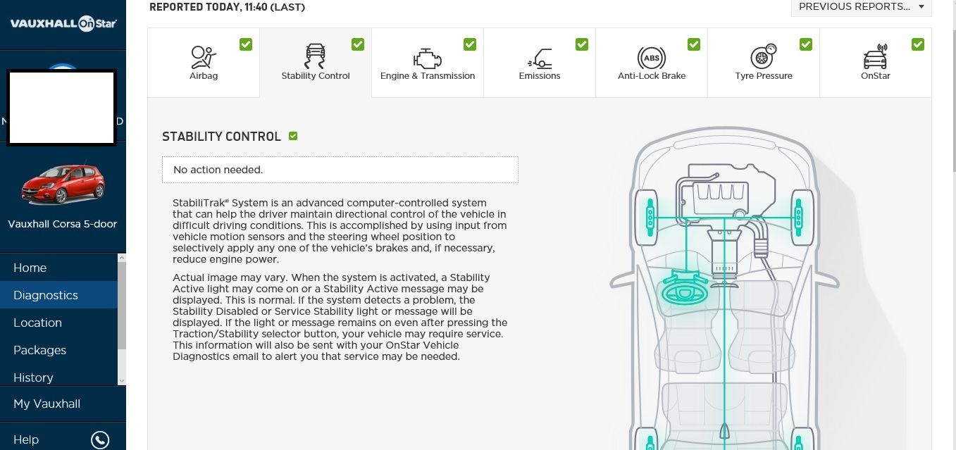The image size is (956, 450).
Task: Click the green checkmark on OnStar tab
Action: click(918, 44)
